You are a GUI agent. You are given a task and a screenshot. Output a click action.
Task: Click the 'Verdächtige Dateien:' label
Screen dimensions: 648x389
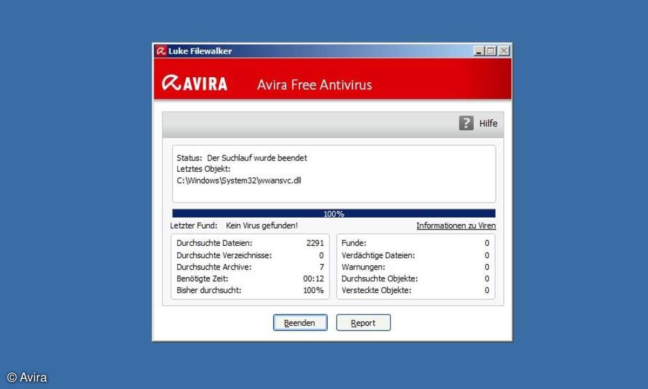click(378, 256)
